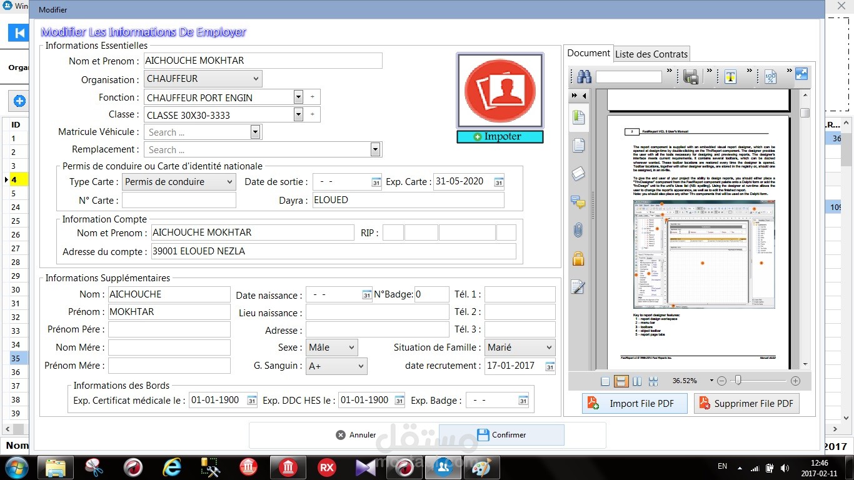Open calendar for Exp. Carte date
This screenshot has height=480, width=854.
tap(498, 182)
